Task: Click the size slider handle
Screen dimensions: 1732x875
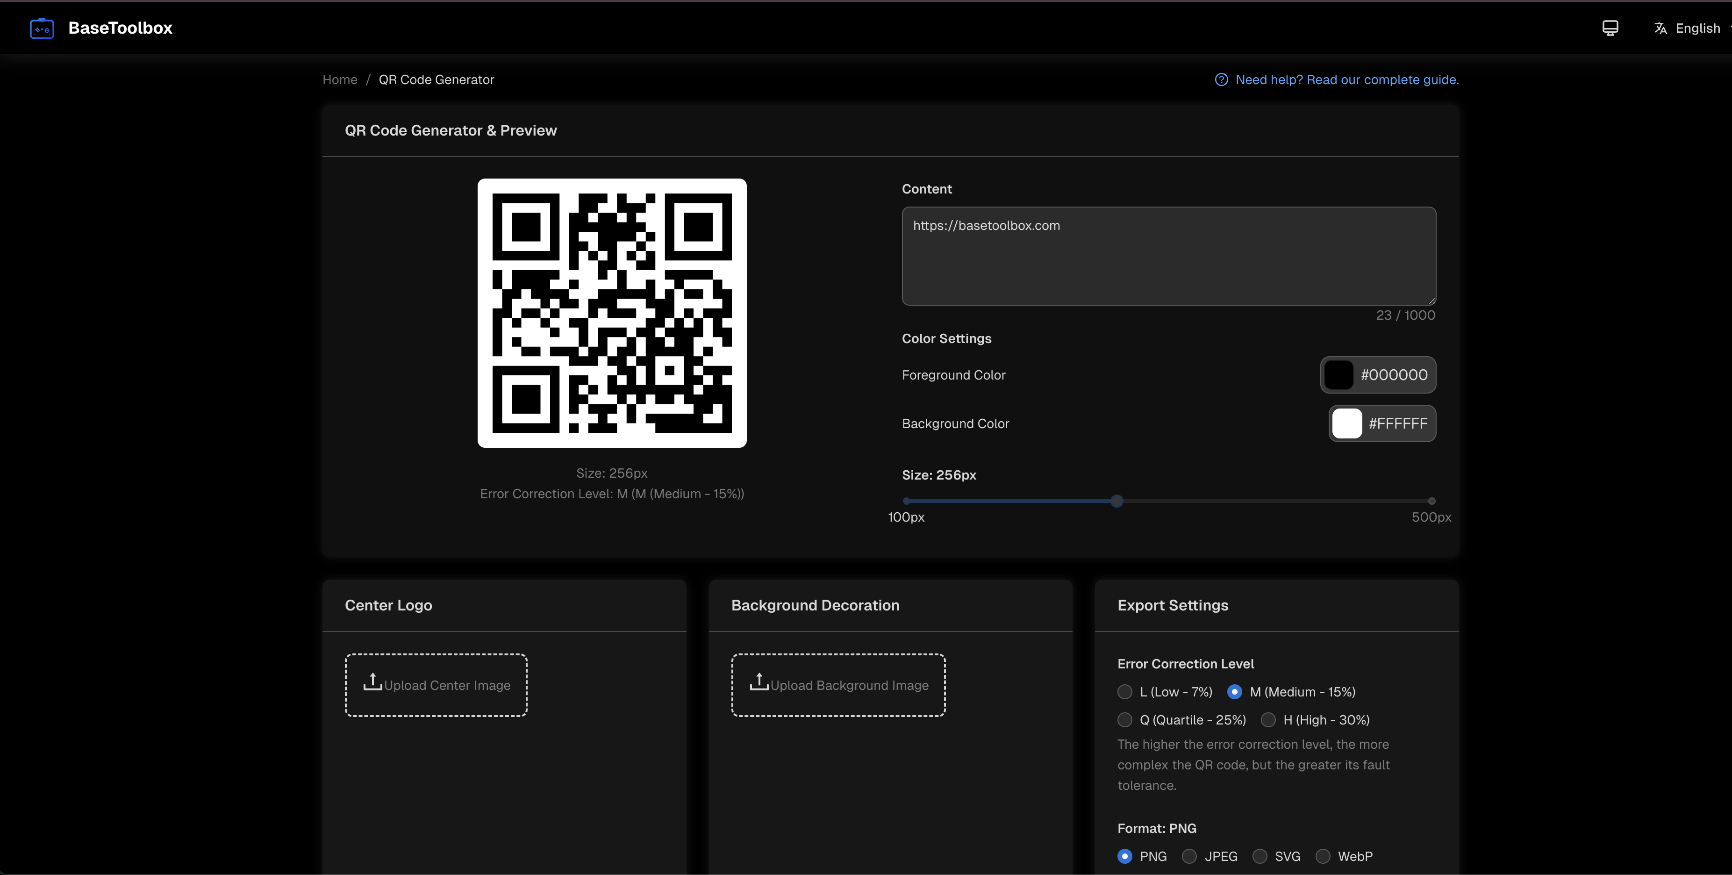Action: [x=1117, y=501]
